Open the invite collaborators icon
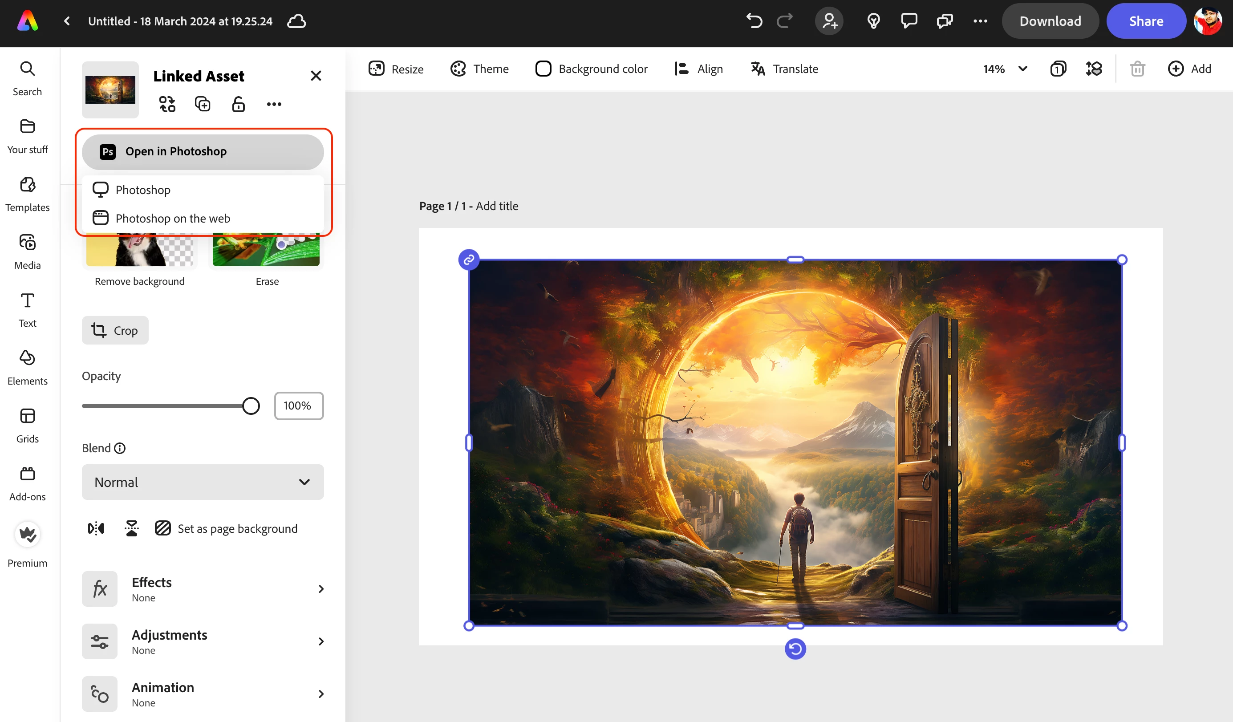Viewport: 1233px width, 722px height. 829,21
